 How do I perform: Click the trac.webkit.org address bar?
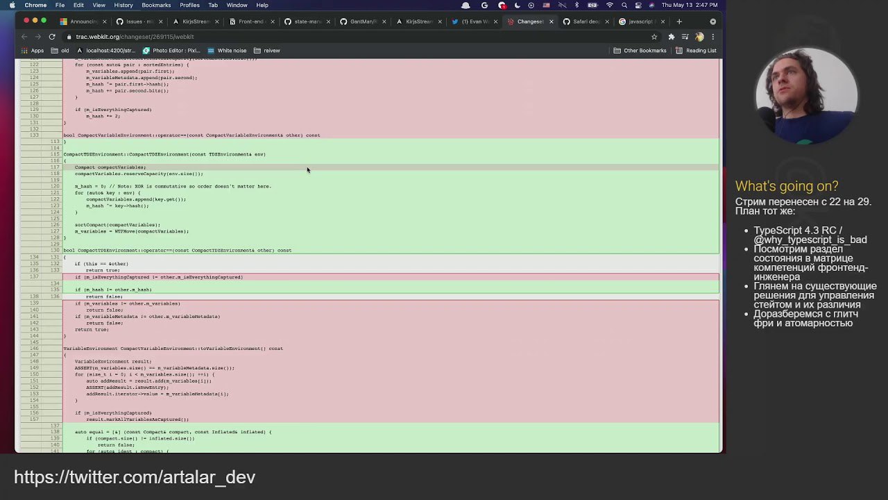coord(361,37)
